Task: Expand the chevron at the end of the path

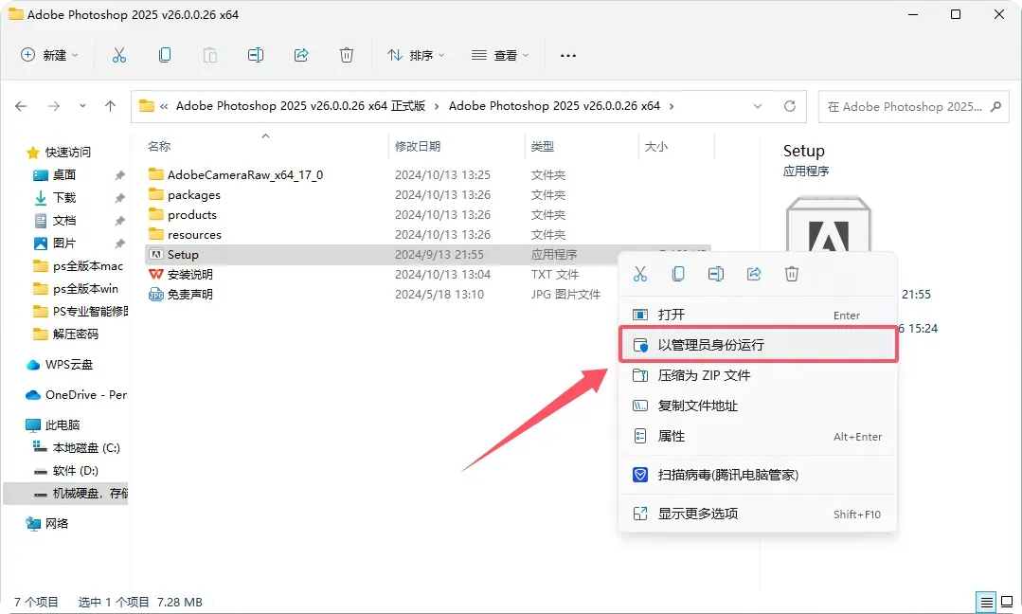Action: [672, 105]
